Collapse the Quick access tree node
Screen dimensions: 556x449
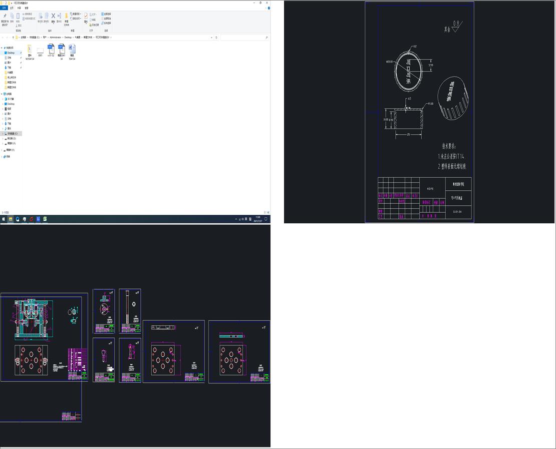pyautogui.click(x=2, y=48)
